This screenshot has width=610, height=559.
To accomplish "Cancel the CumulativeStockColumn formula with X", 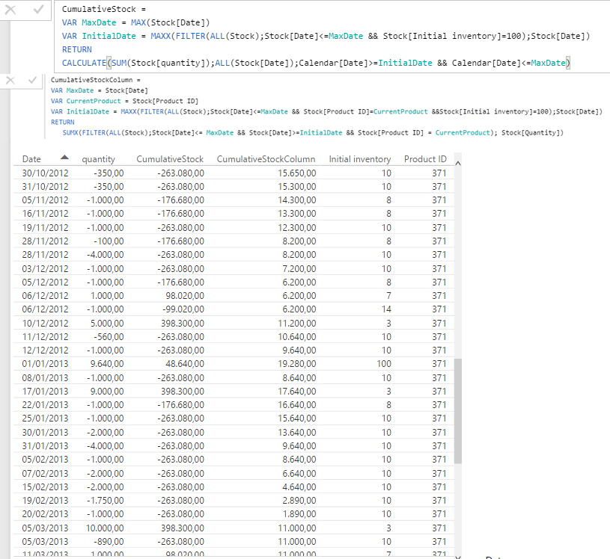I will click(10, 81).
